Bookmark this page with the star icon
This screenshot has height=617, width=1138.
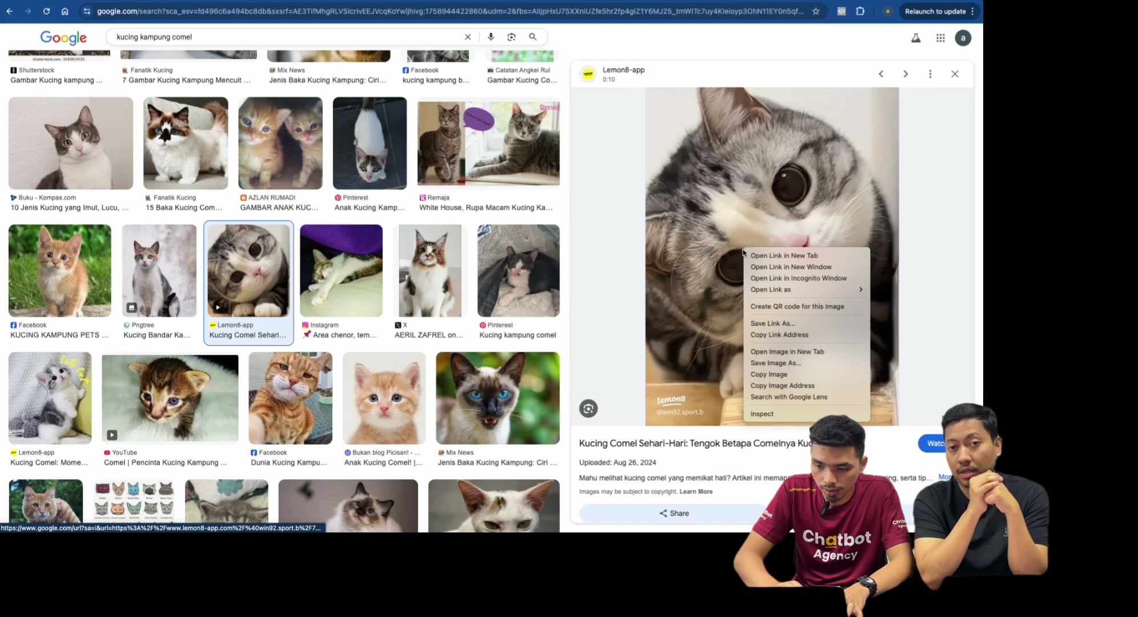click(x=816, y=11)
